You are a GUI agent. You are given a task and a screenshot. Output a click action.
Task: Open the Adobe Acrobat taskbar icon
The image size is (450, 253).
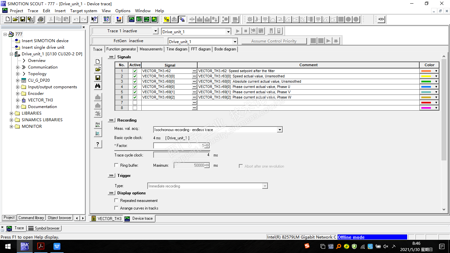point(41,246)
